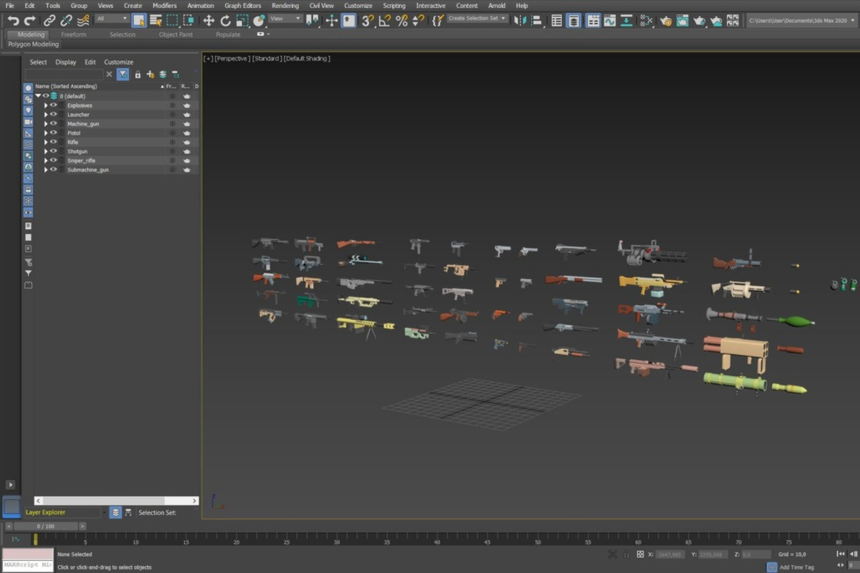
Task: Activate the Select and Scale tool
Action: 242,21
